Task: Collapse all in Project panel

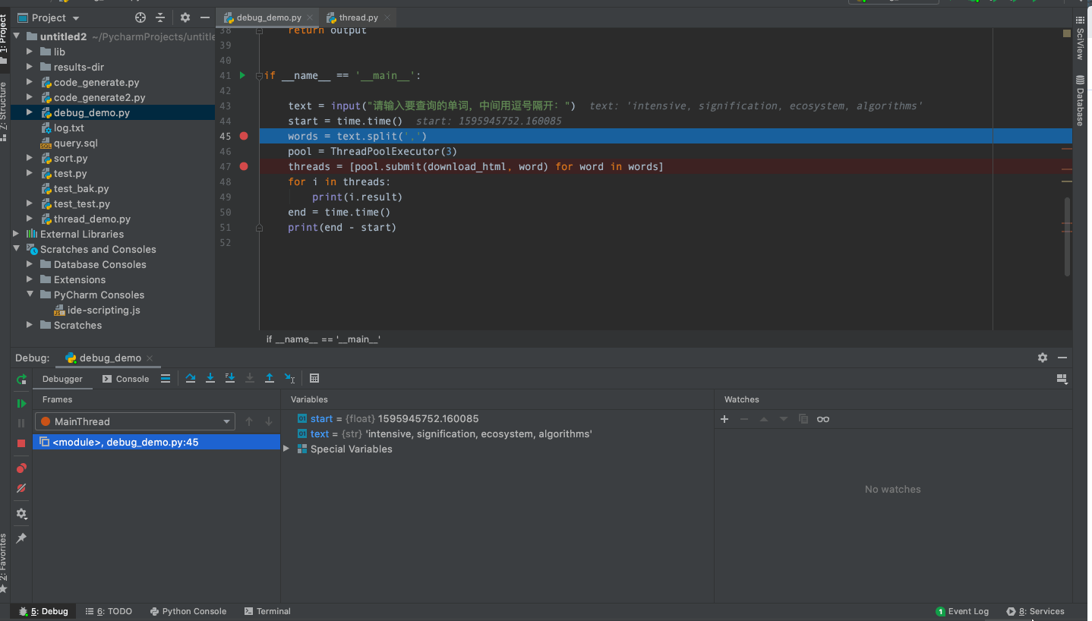Action: click(160, 17)
